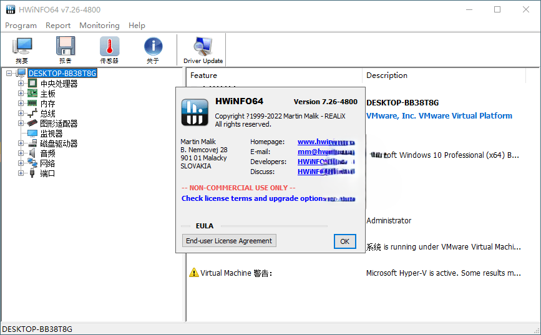Click the DESKTOP-BB38T8G computer icon in tree
541x335 pixels.
point(21,73)
